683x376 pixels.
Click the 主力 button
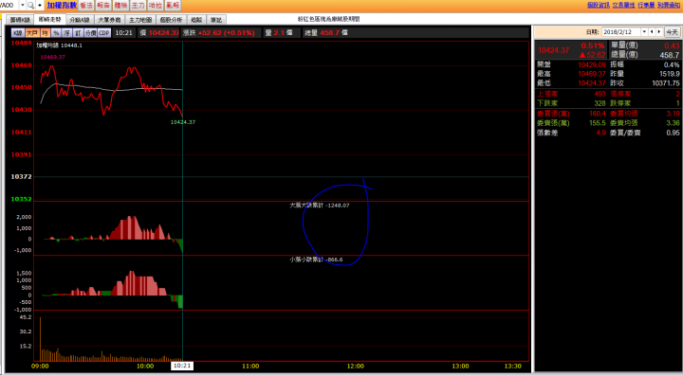[138, 6]
